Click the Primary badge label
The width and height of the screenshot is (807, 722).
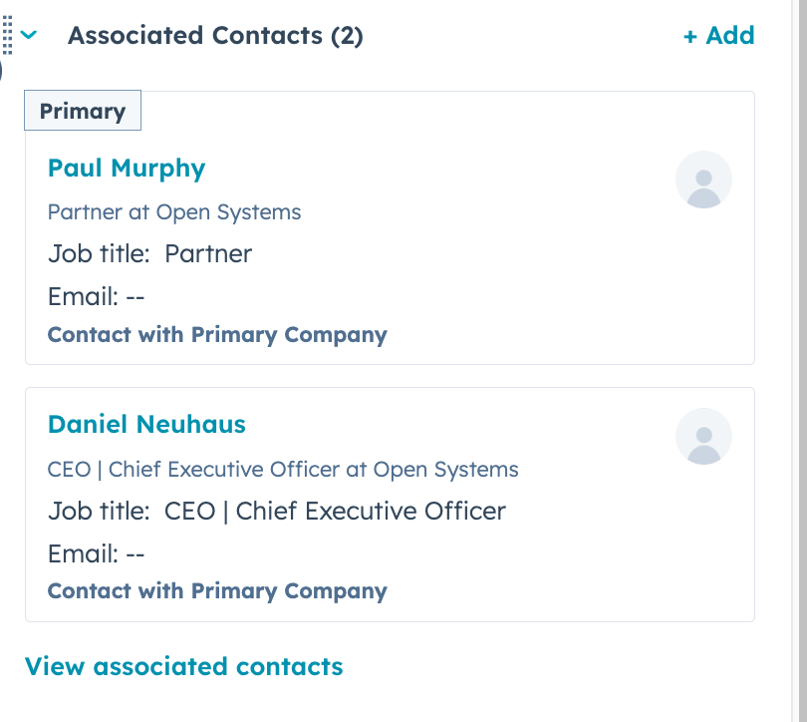click(x=83, y=111)
